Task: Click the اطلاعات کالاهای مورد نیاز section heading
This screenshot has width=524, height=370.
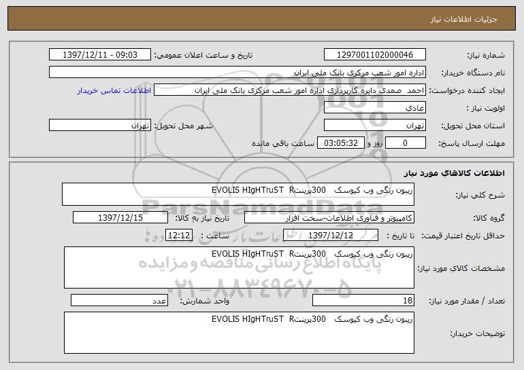Action: point(454,173)
